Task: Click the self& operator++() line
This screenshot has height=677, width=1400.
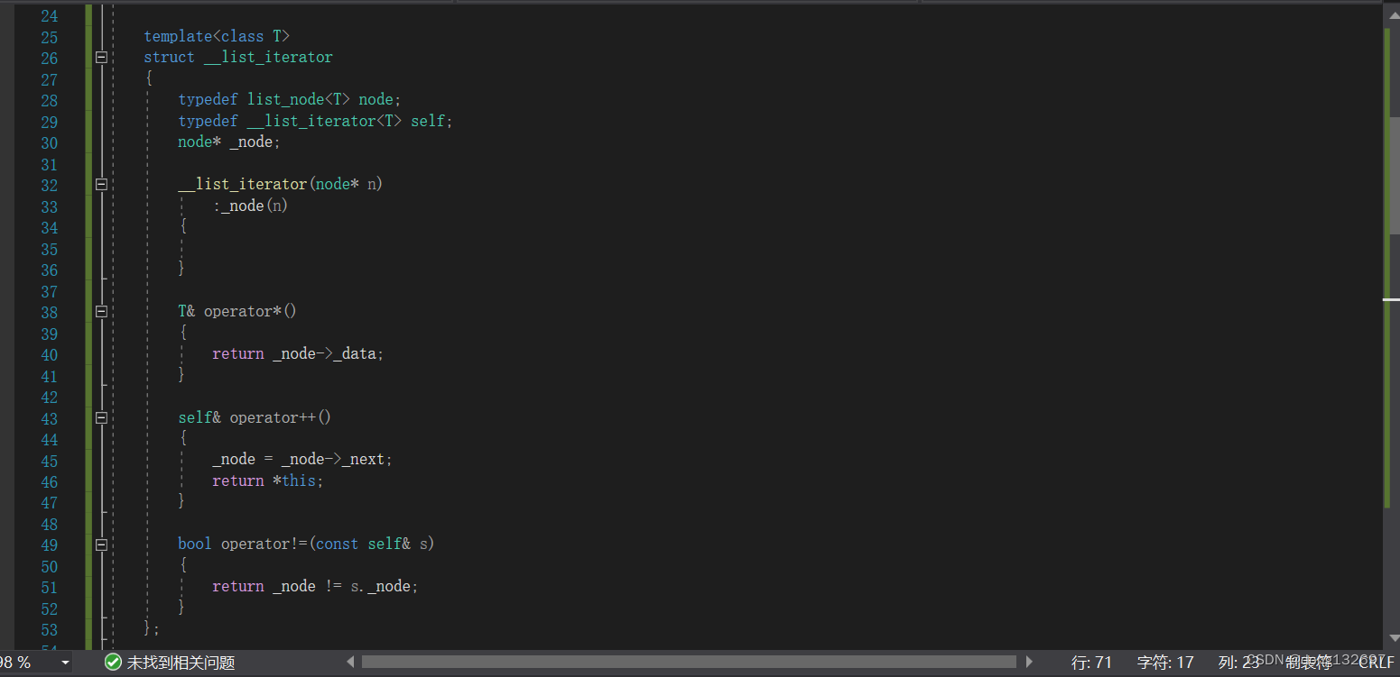Action: [x=255, y=417]
